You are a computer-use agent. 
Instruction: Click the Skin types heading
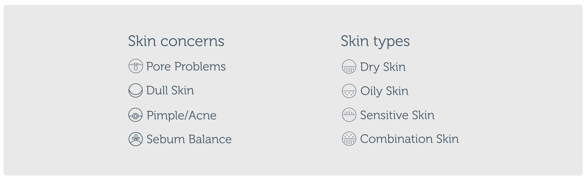375,41
